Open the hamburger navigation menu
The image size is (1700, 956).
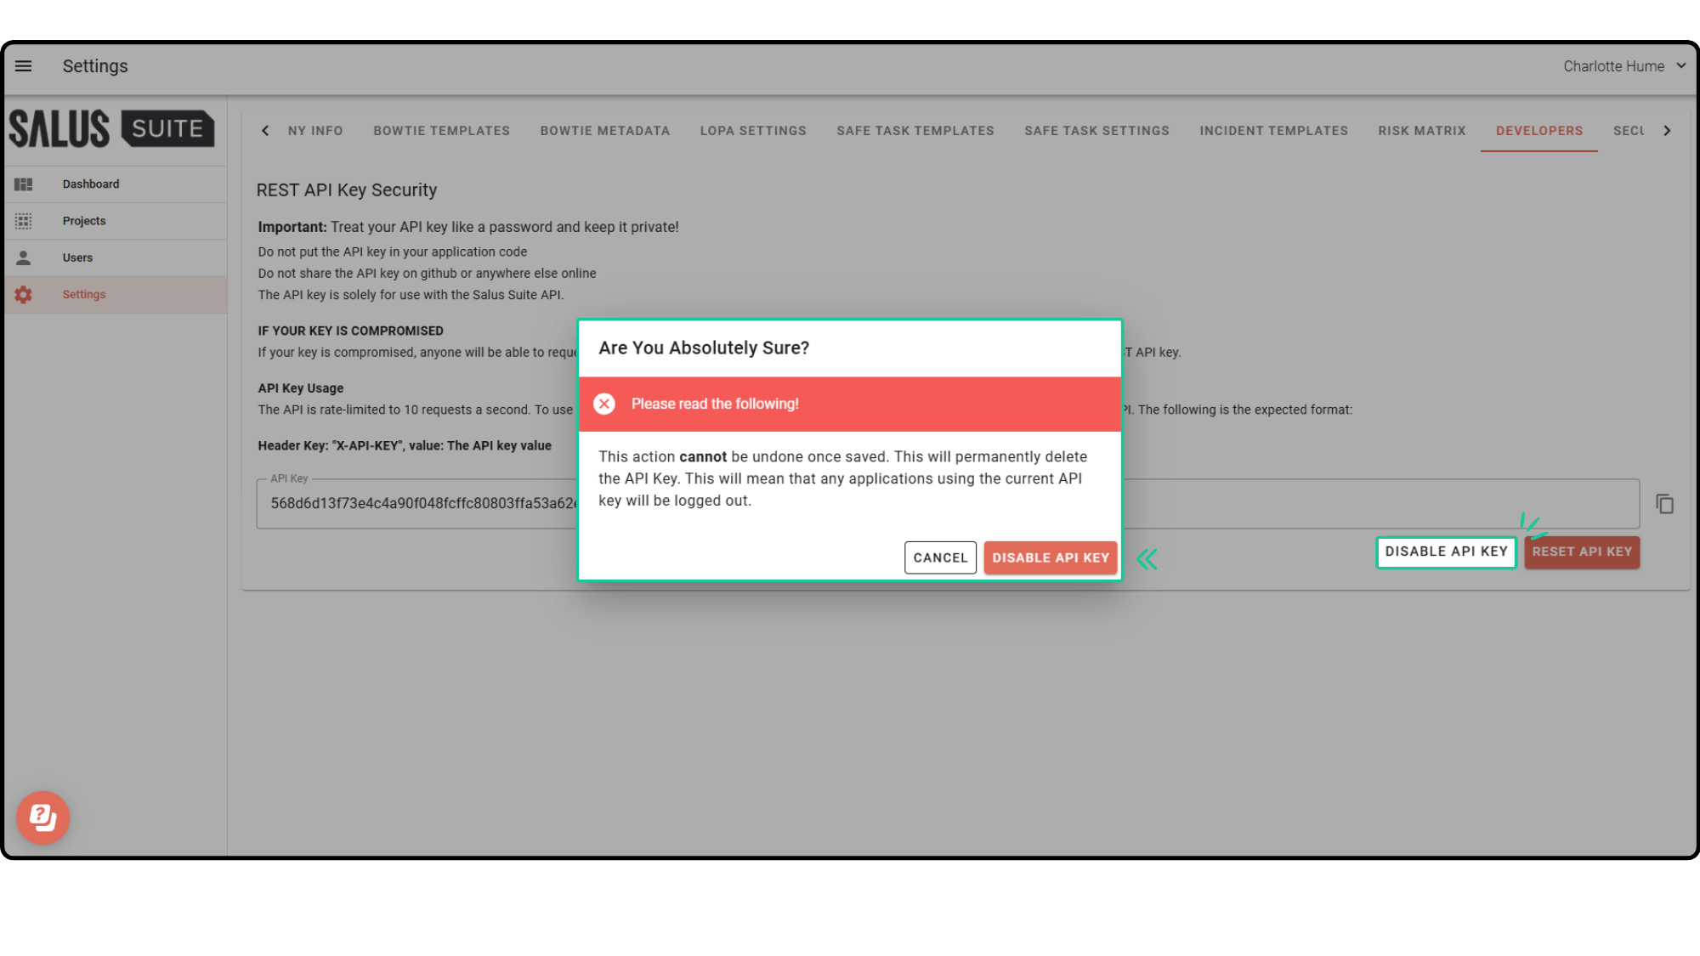(x=23, y=65)
